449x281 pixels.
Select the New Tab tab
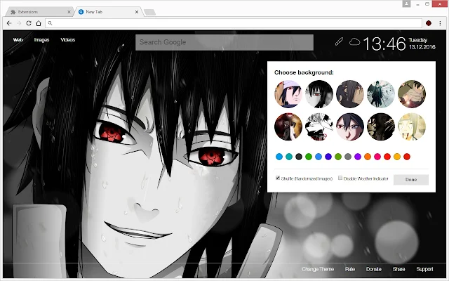tap(108, 12)
